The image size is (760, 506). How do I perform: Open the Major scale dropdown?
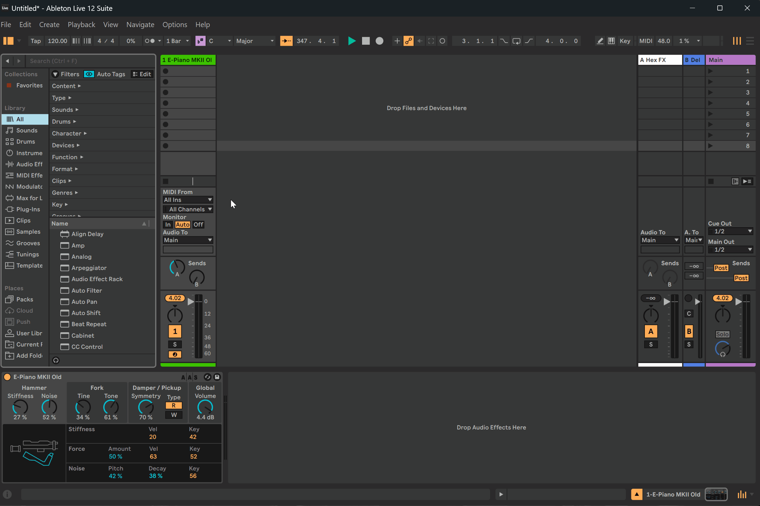[x=255, y=41]
